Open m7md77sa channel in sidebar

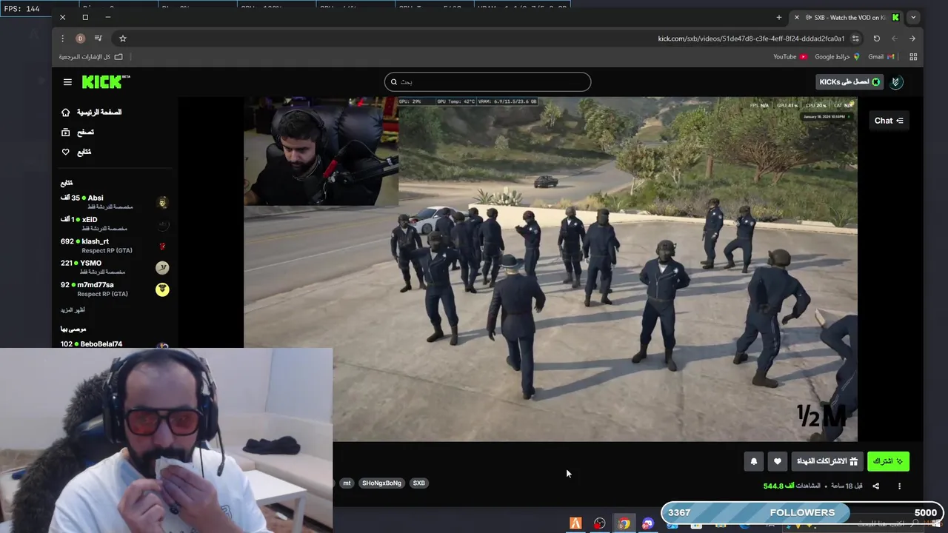point(115,289)
